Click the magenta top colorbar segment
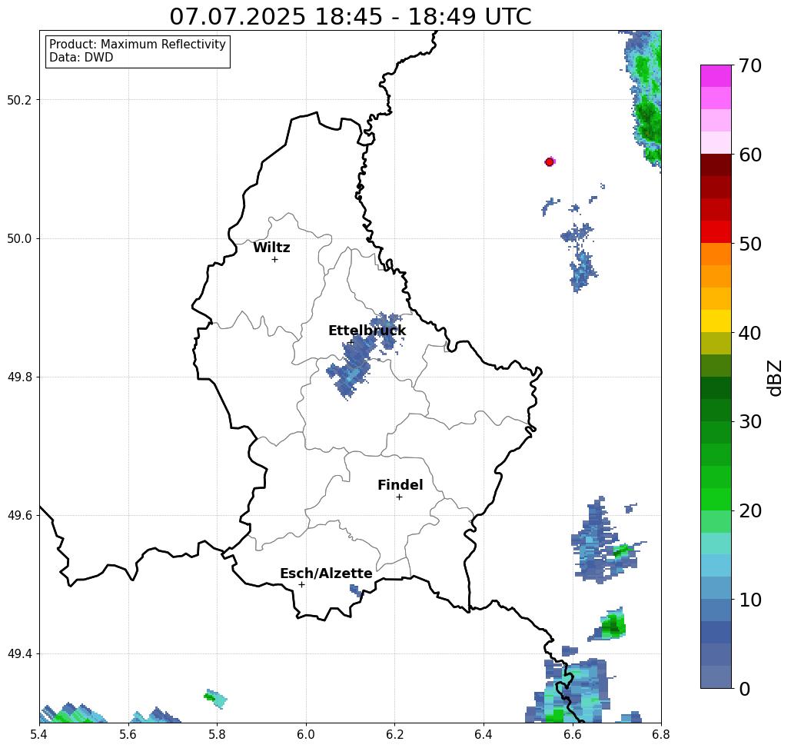 coord(716,76)
